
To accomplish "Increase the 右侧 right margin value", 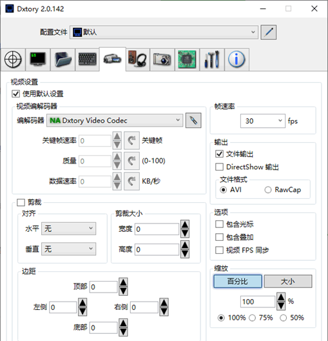I will 164,302.
